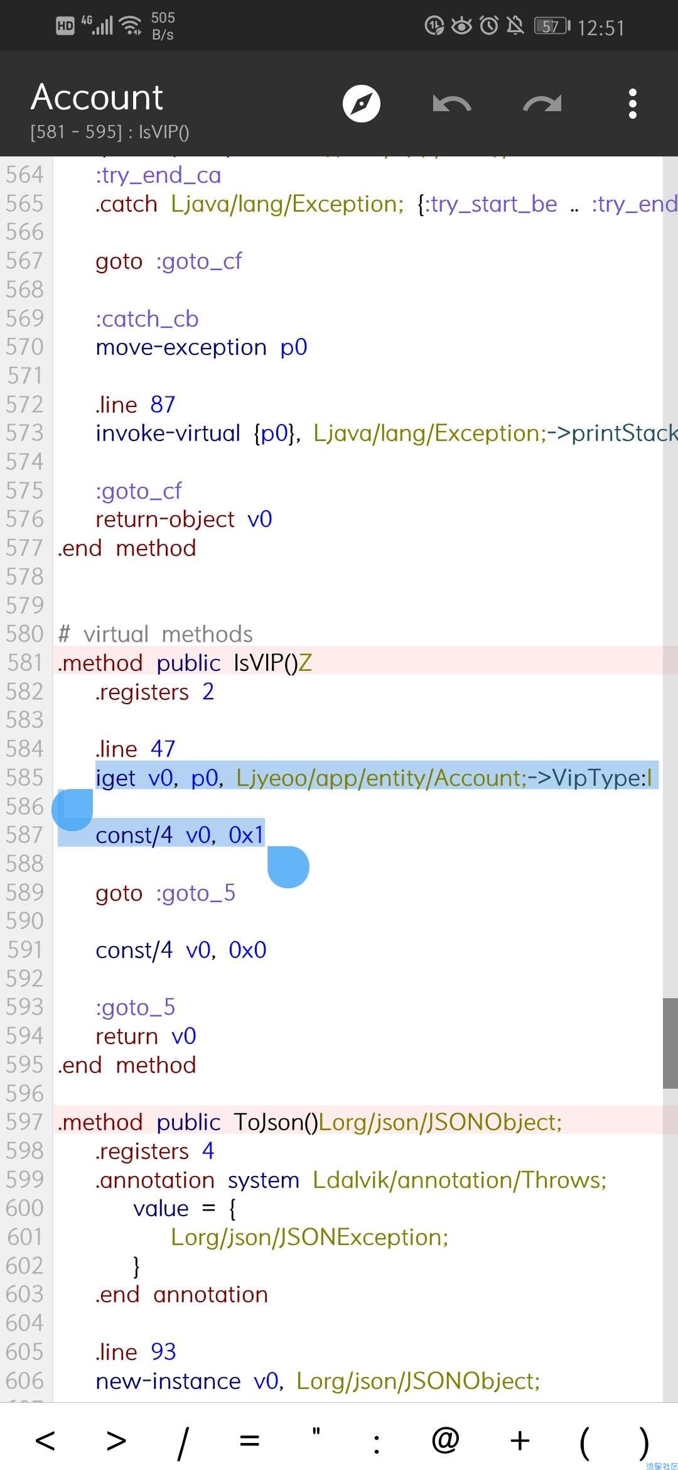678x1470 pixels.
Task: Open the compass navigation icon
Action: coord(362,104)
